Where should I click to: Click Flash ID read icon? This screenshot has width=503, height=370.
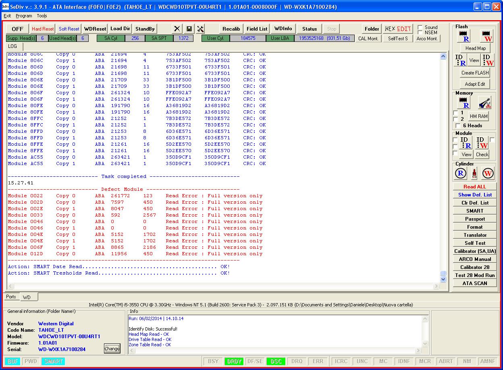[x=461, y=60]
